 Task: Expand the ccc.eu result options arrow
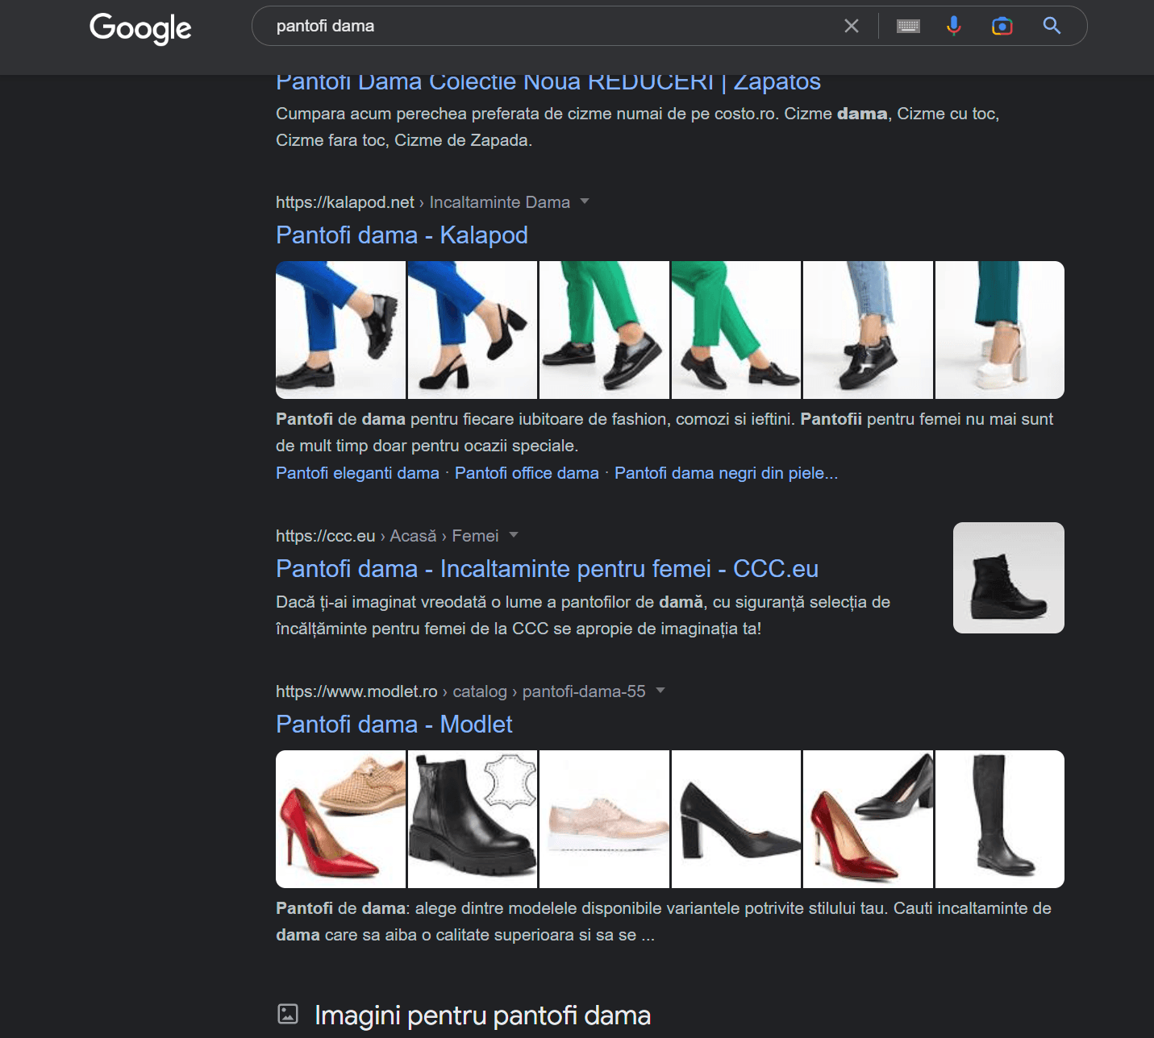[x=514, y=535]
